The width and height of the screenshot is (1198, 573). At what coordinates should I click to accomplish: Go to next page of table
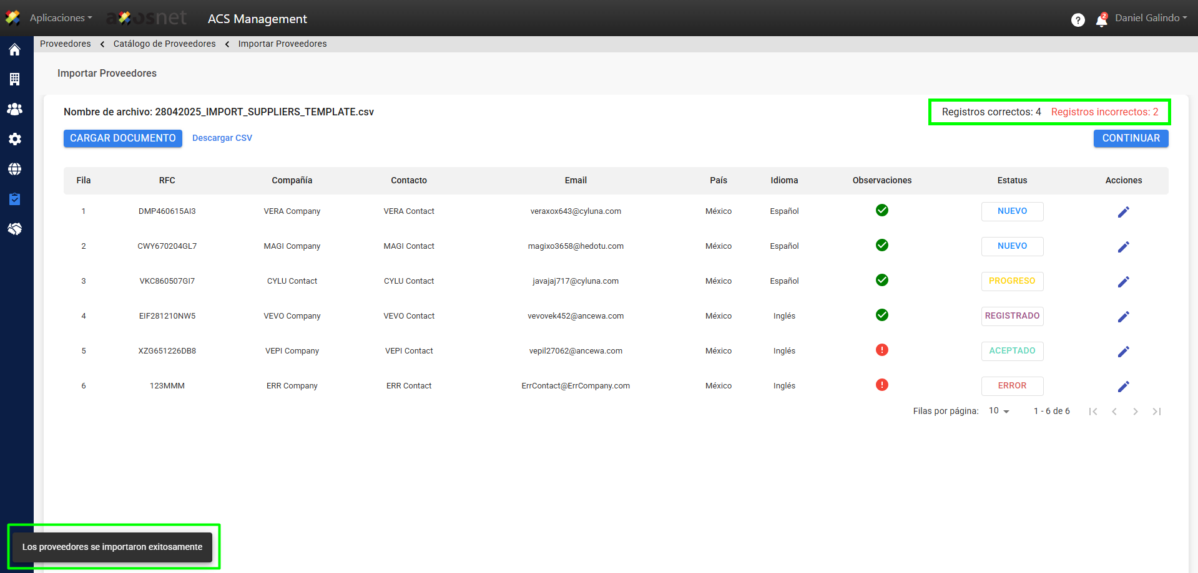[x=1136, y=412]
